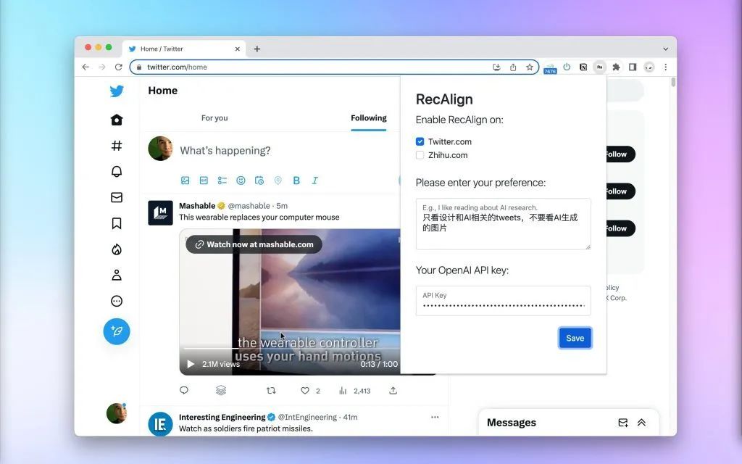Add location to the tweet

pyautogui.click(x=278, y=181)
